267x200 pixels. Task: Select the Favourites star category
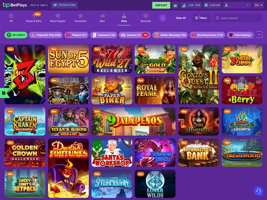(x=80, y=18)
